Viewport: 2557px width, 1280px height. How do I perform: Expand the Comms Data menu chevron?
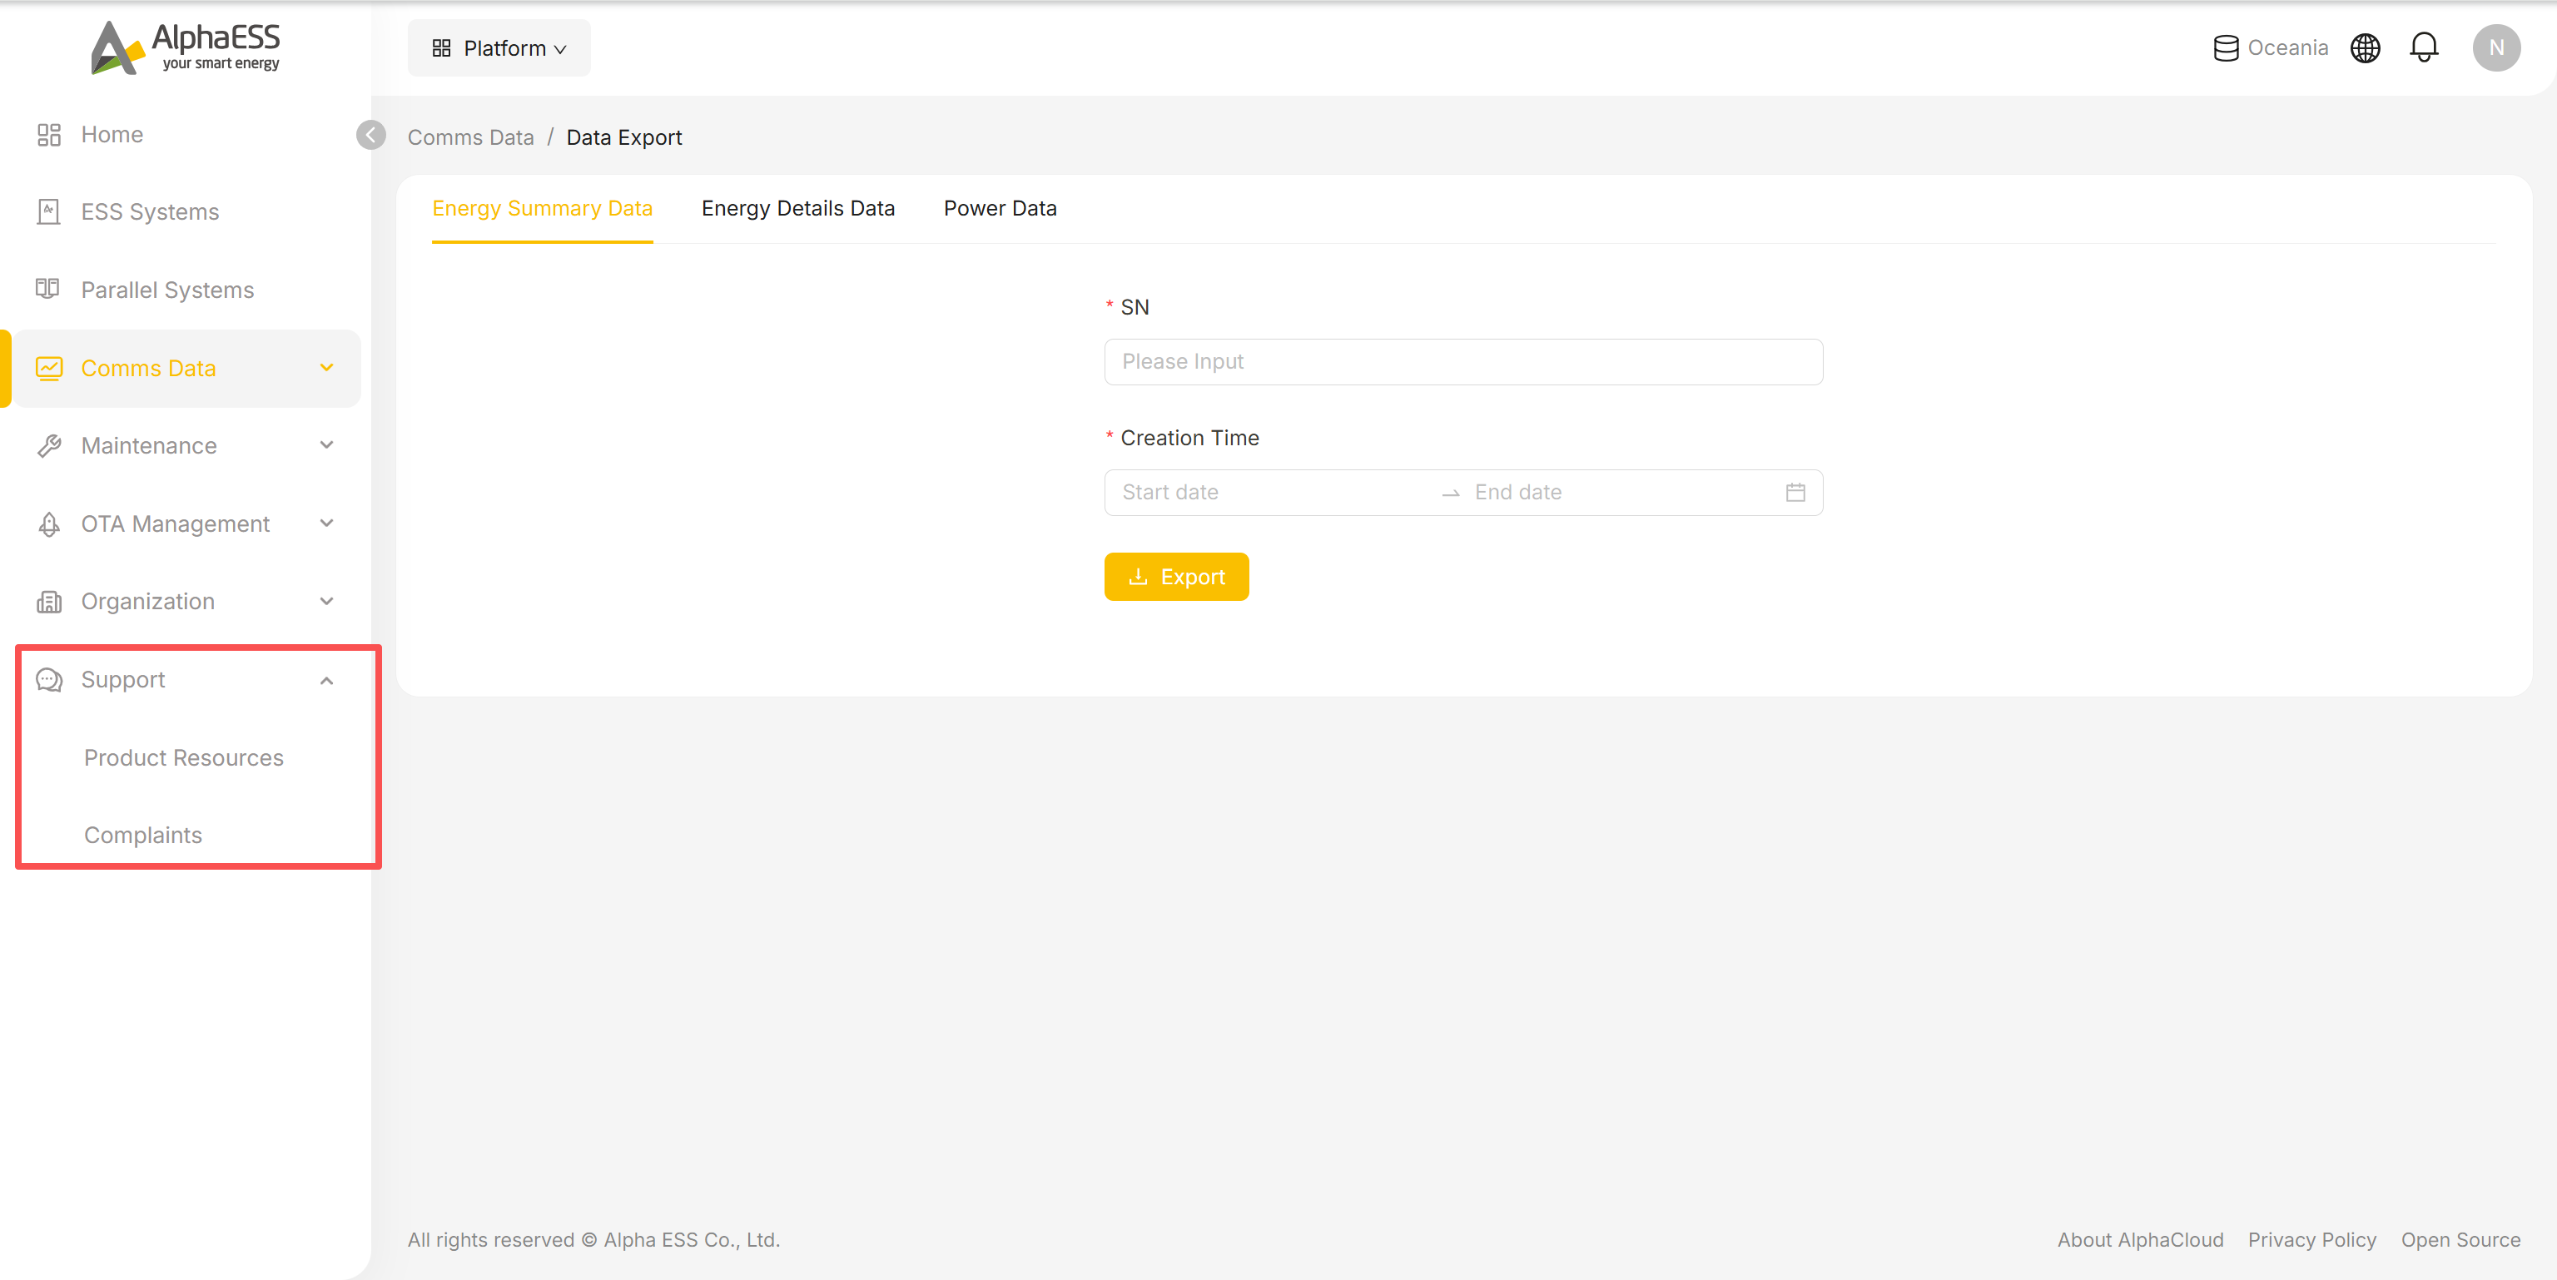(326, 368)
